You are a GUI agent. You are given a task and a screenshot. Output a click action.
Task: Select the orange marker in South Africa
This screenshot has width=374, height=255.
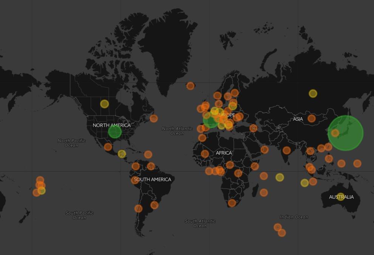[x=232, y=203]
